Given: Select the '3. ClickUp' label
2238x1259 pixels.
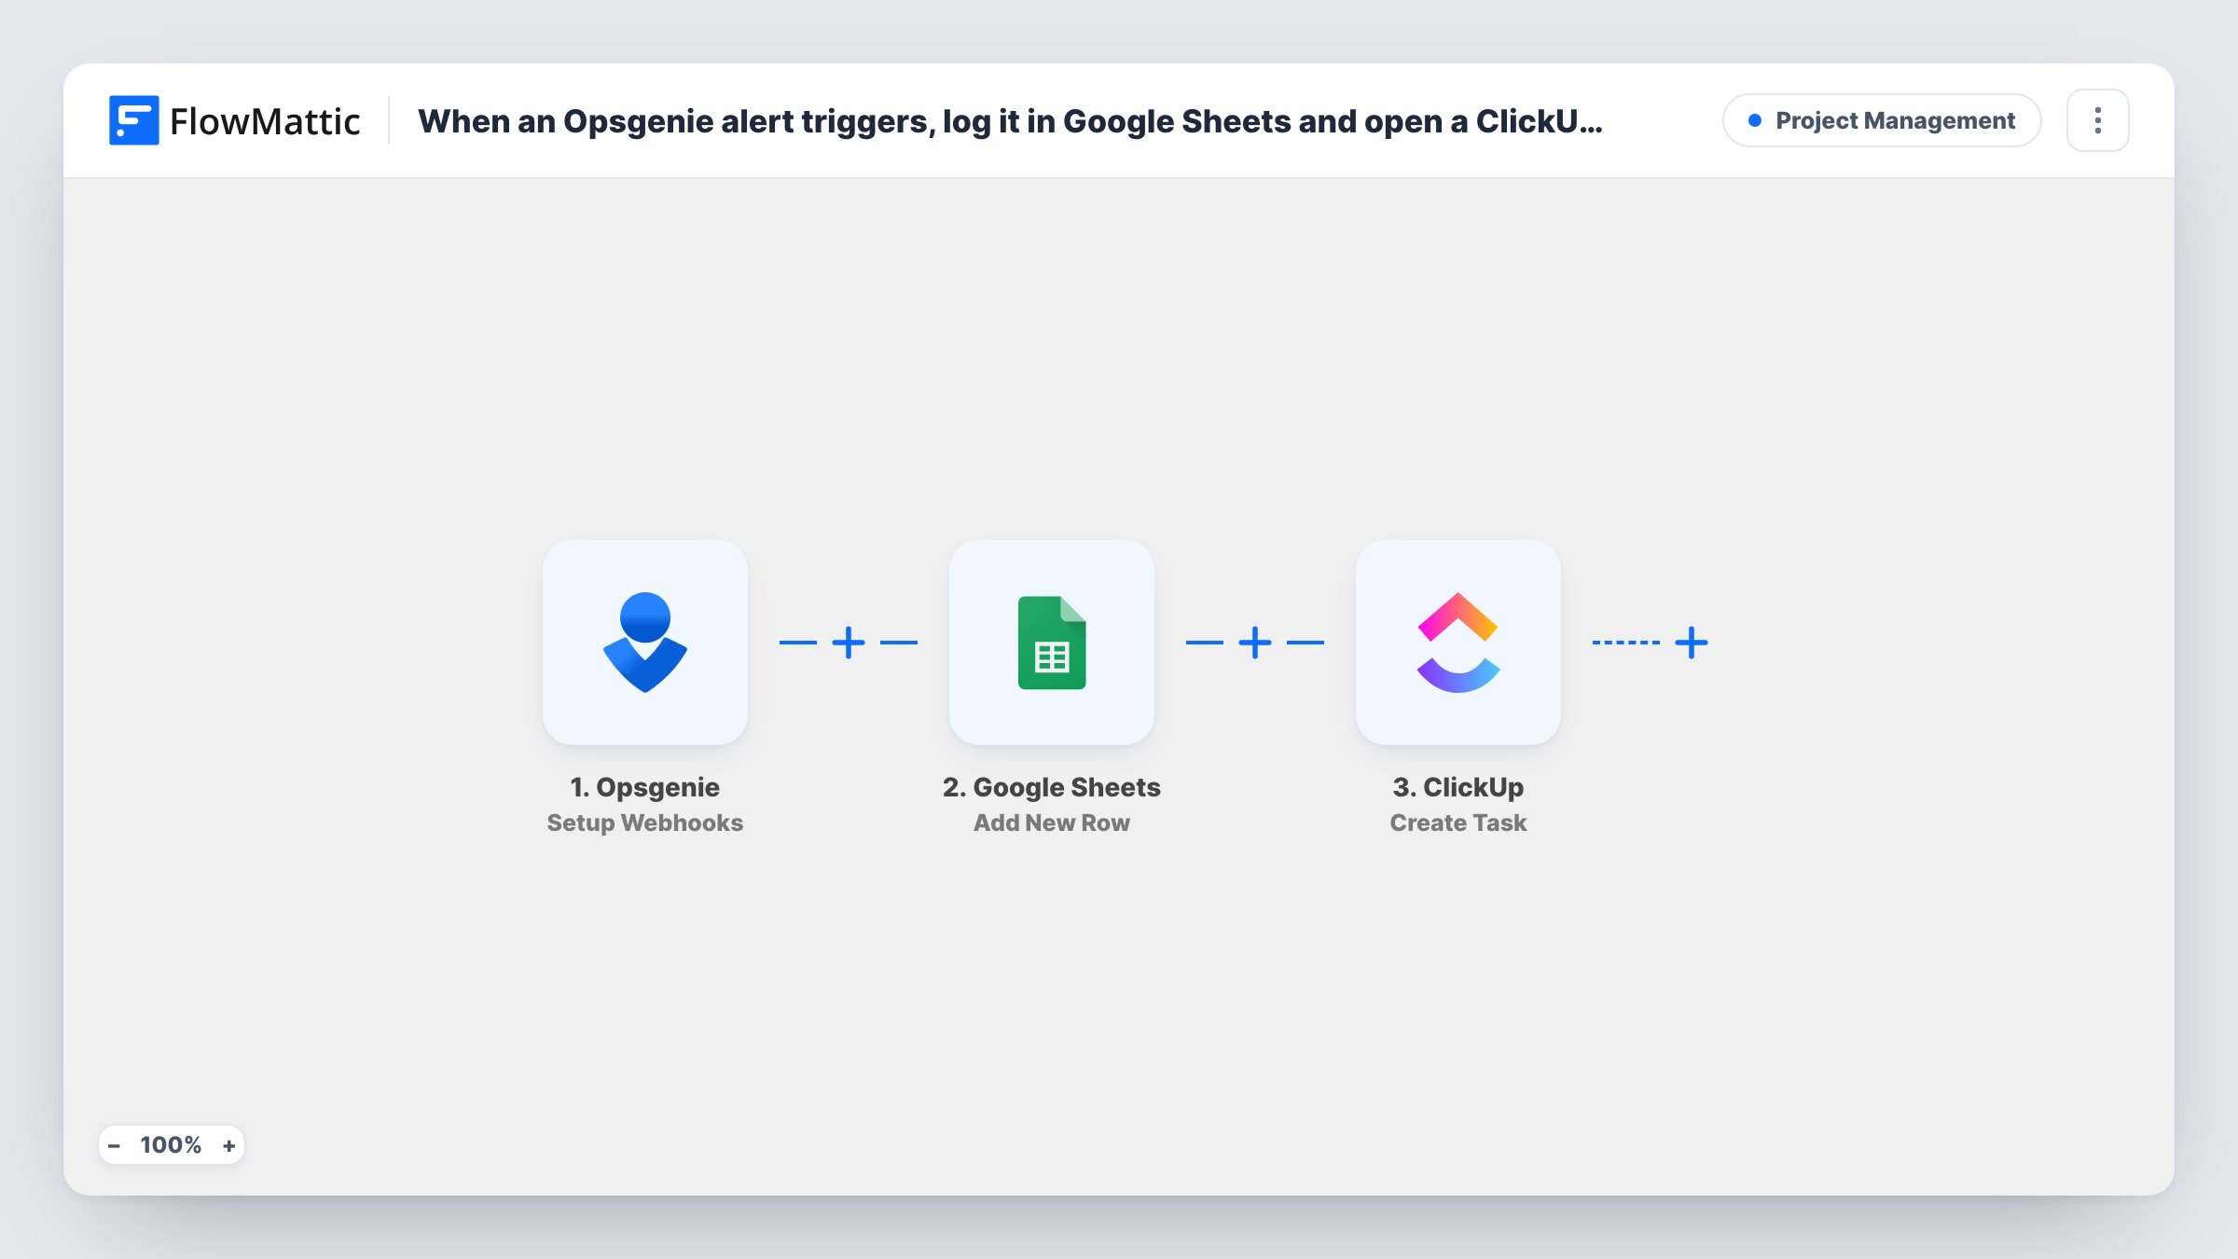Looking at the screenshot, I should (x=1457, y=787).
